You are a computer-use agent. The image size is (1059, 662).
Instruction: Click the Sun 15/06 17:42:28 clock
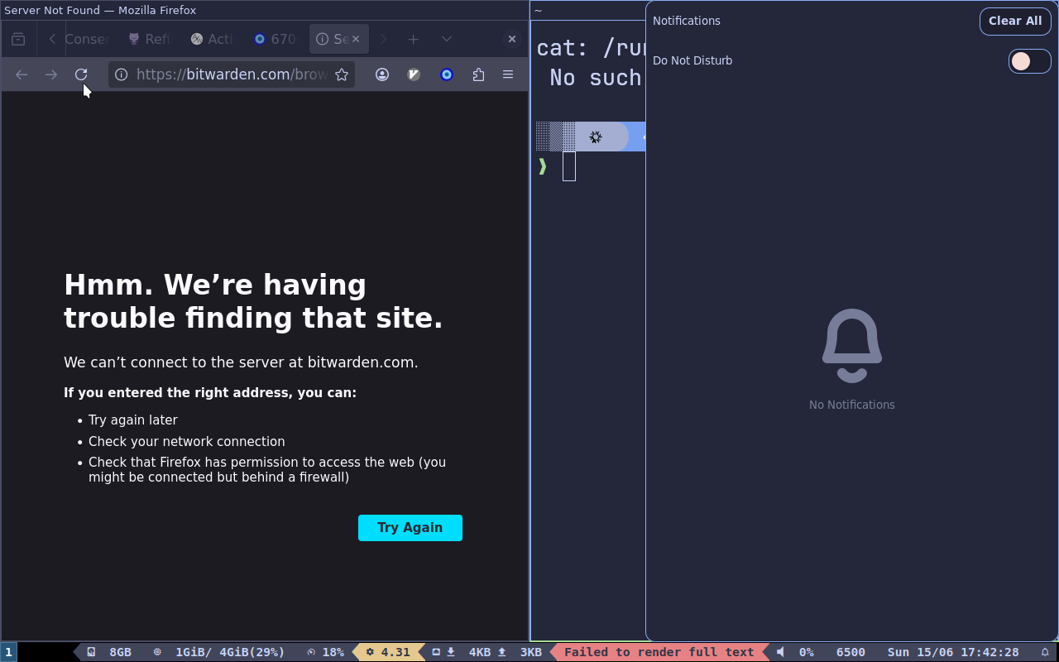(x=953, y=652)
